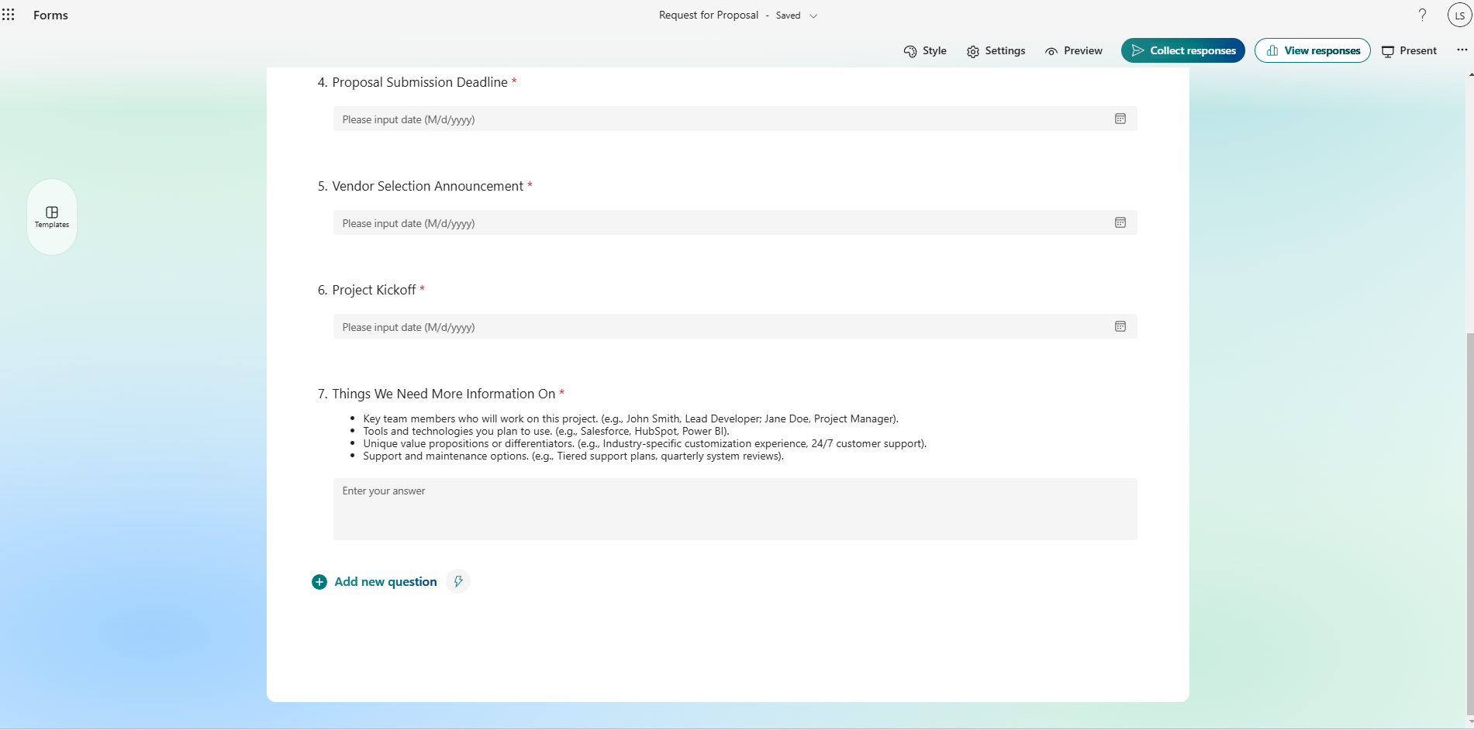
Task: Open the Templates side panel
Action: click(x=52, y=217)
